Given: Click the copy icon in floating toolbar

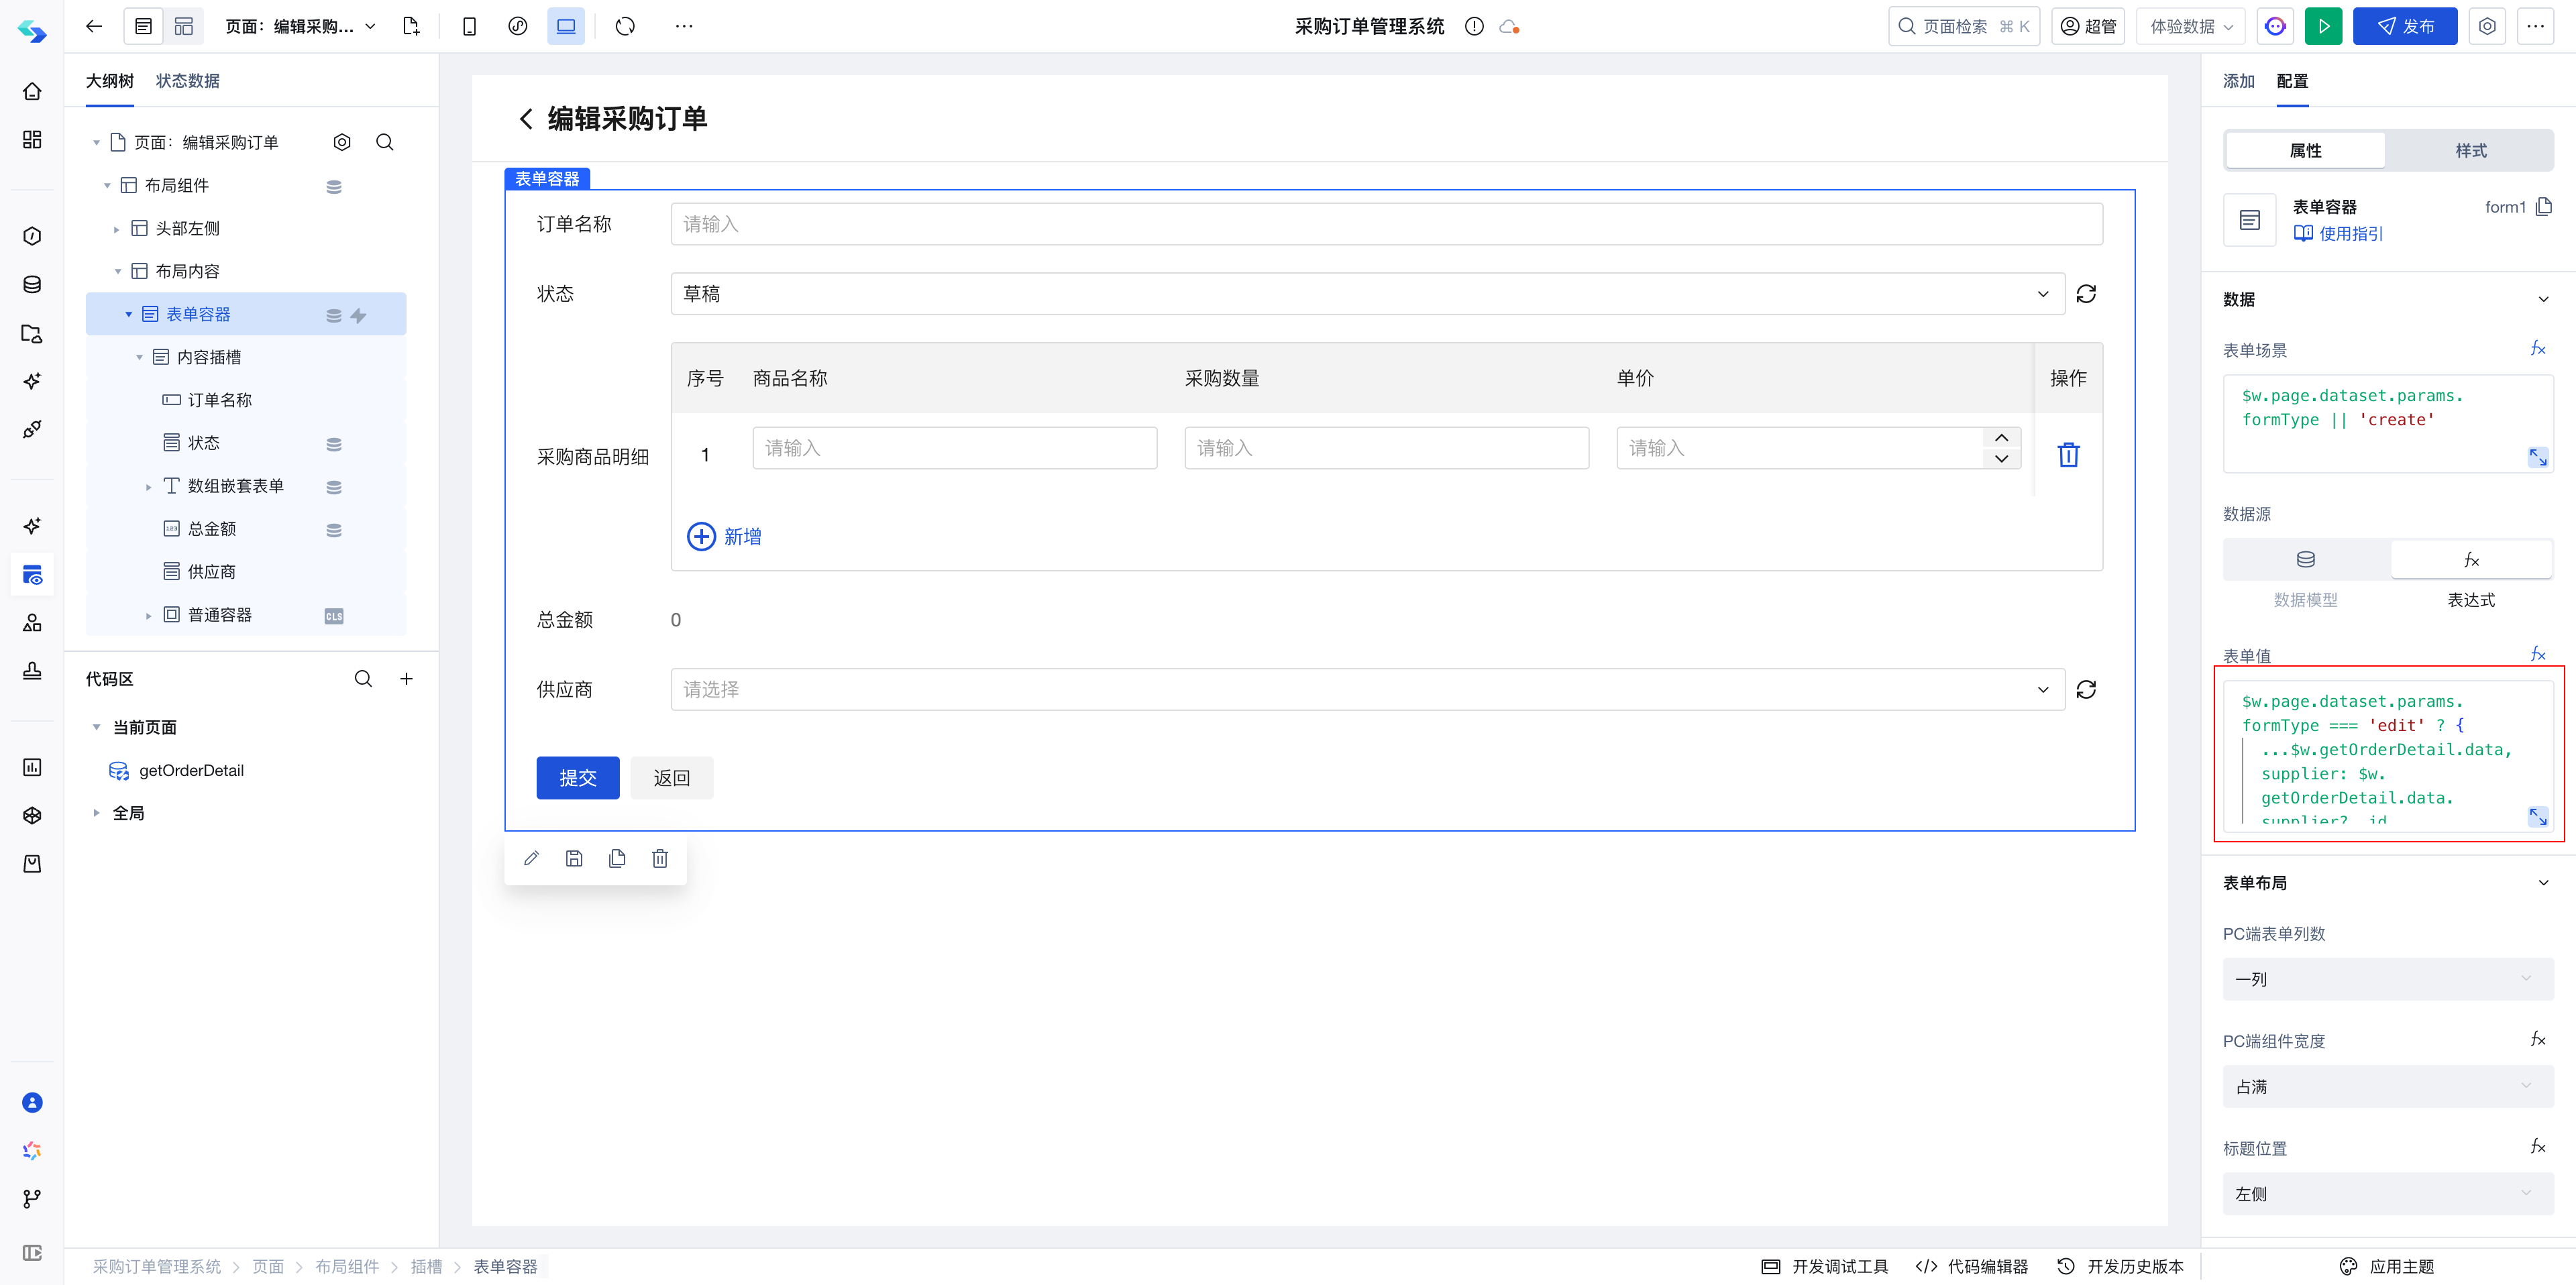Looking at the screenshot, I should pos(617,858).
